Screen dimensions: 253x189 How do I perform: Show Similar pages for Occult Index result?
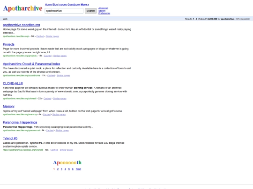coord(63,76)
